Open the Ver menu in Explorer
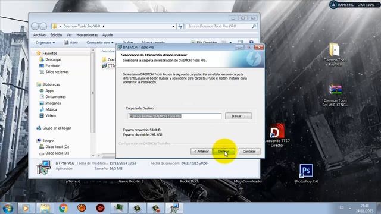The width and height of the screenshot is (381, 214). pos(69,35)
